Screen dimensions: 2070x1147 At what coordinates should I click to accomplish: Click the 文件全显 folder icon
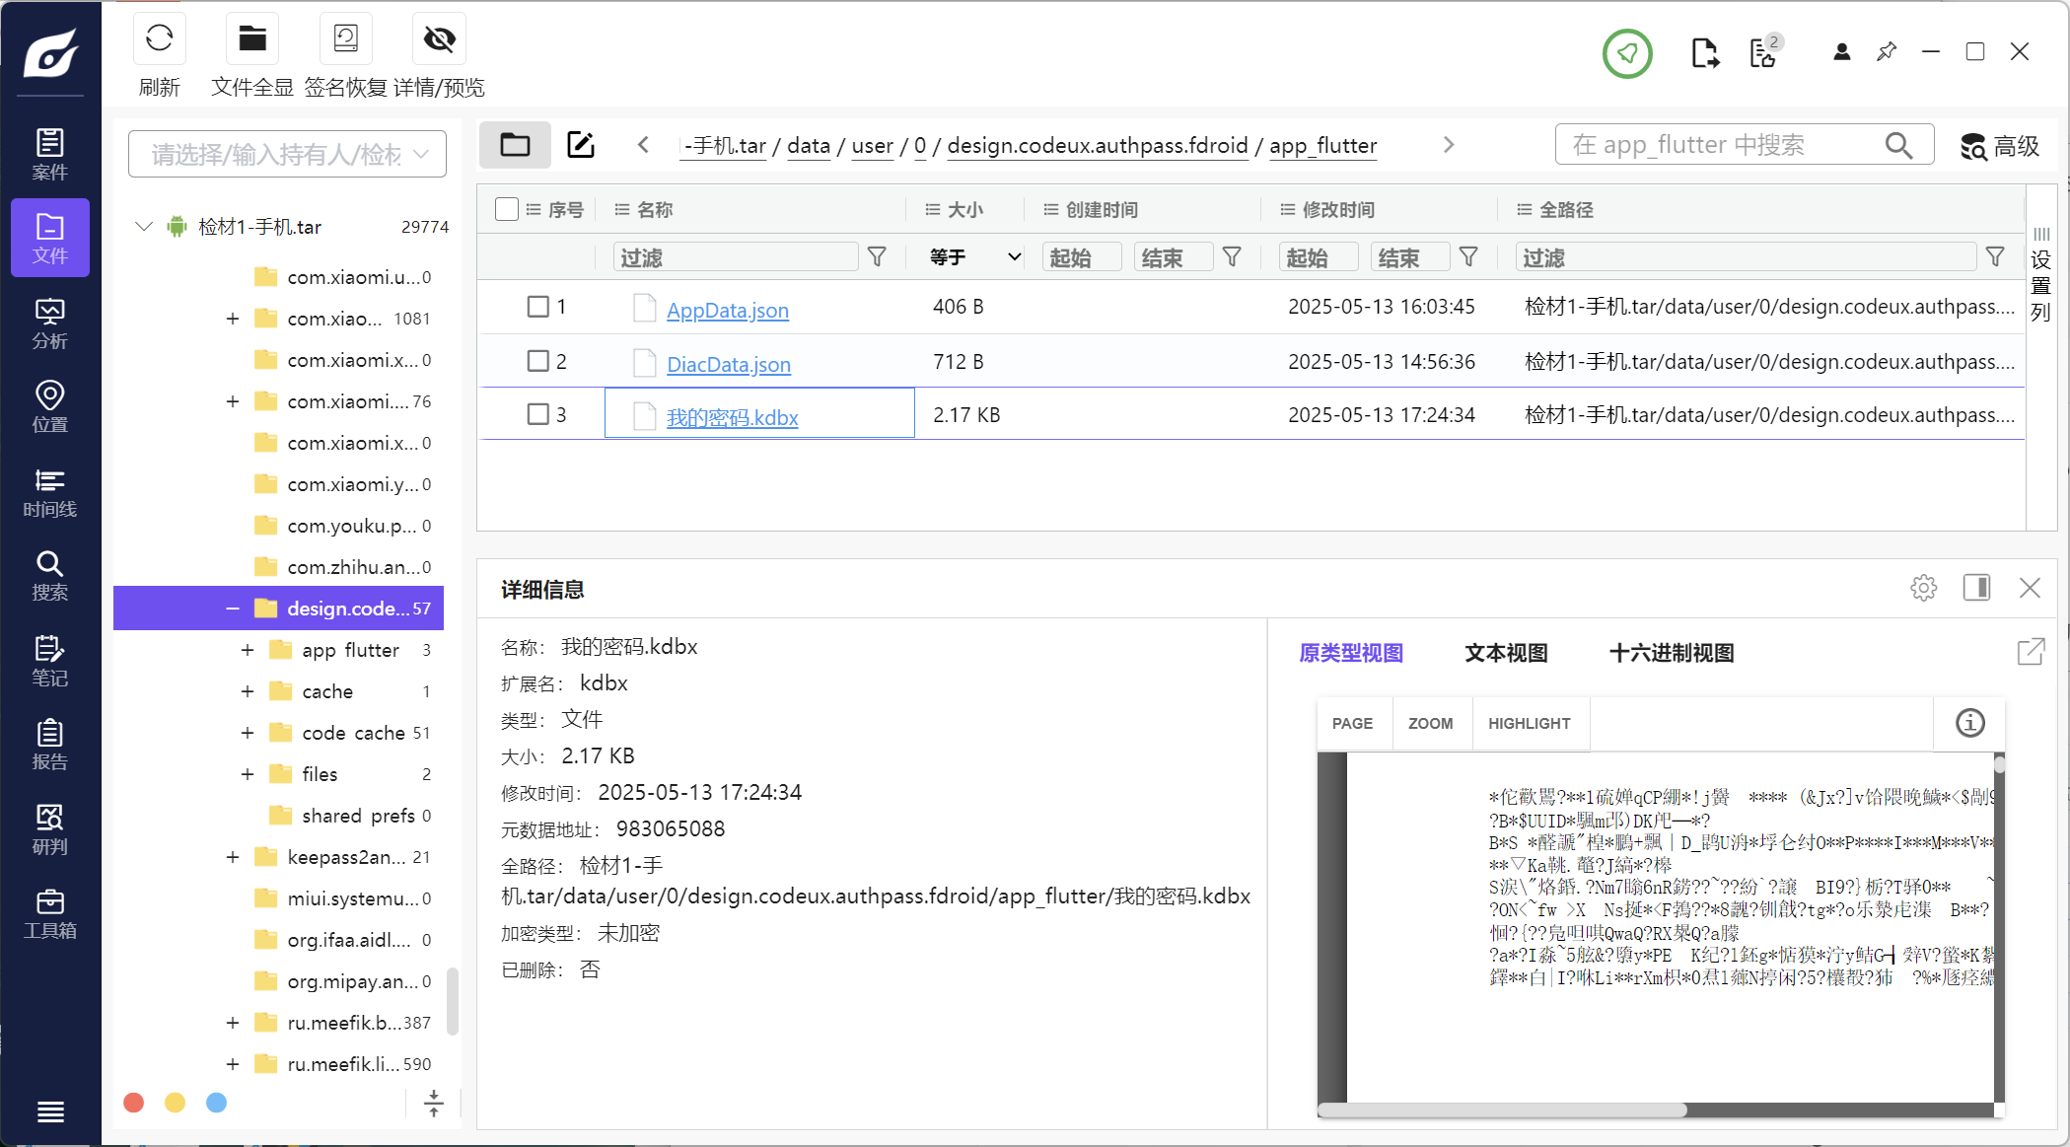pos(252,39)
